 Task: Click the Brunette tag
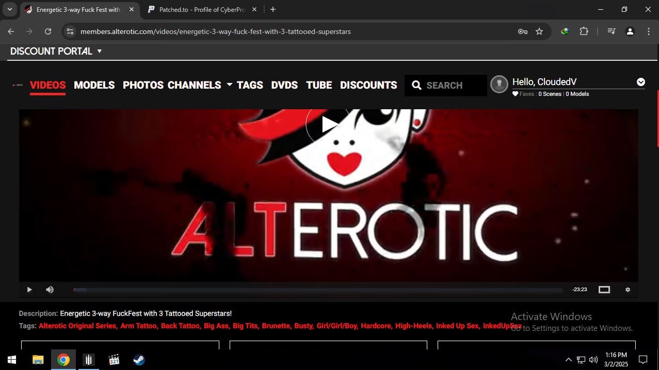[x=276, y=326]
